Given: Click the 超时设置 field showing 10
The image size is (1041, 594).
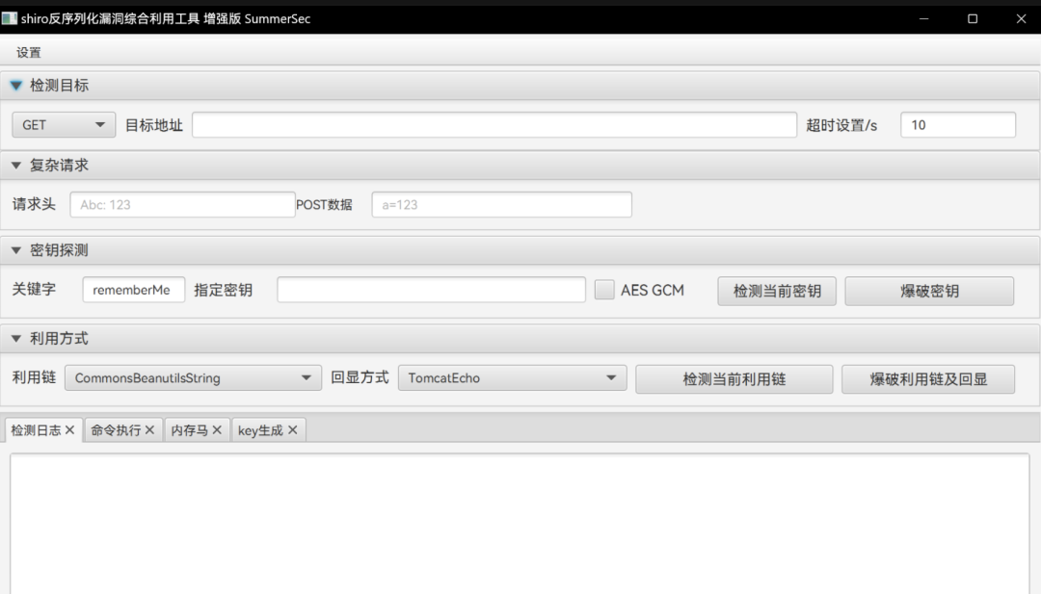Looking at the screenshot, I should pos(958,124).
